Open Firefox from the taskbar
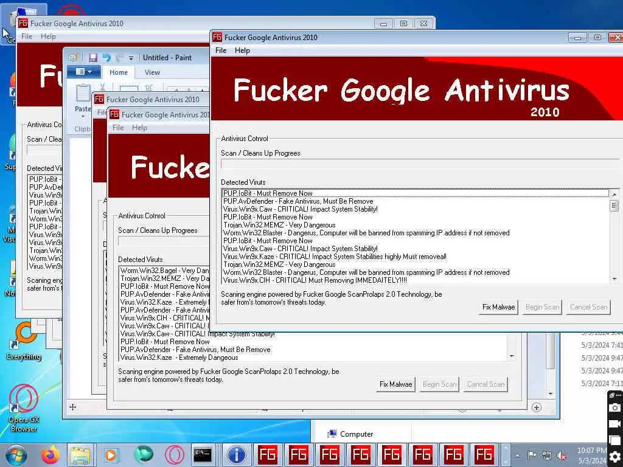 pyautogui.click(x=50, y=455)
